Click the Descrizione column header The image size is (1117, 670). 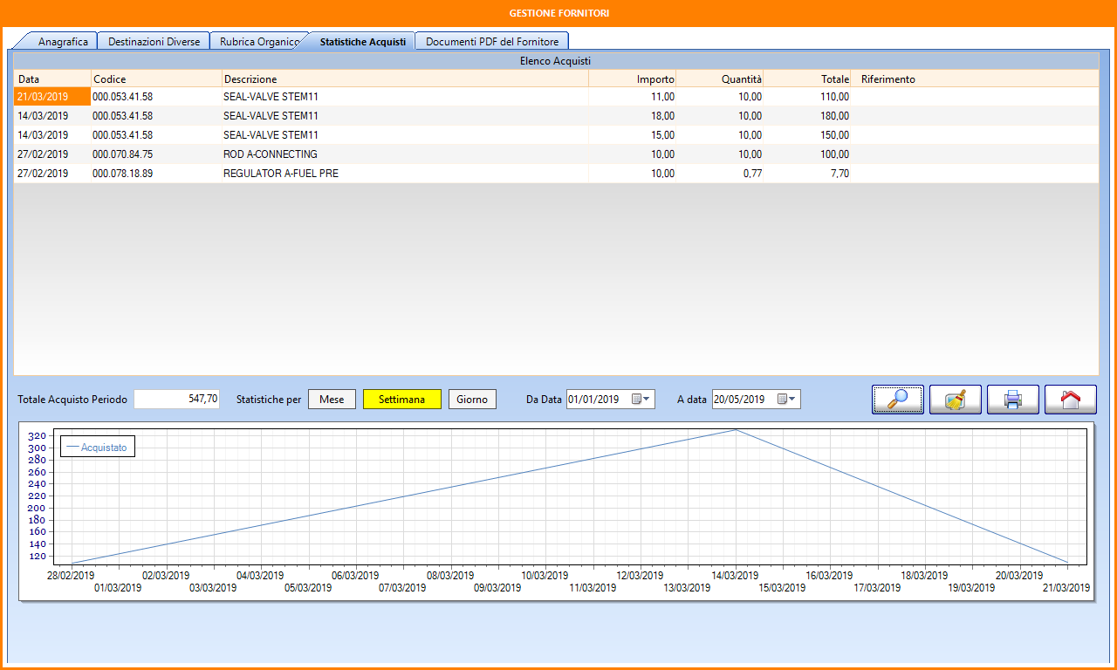click(x=405, y=79)
